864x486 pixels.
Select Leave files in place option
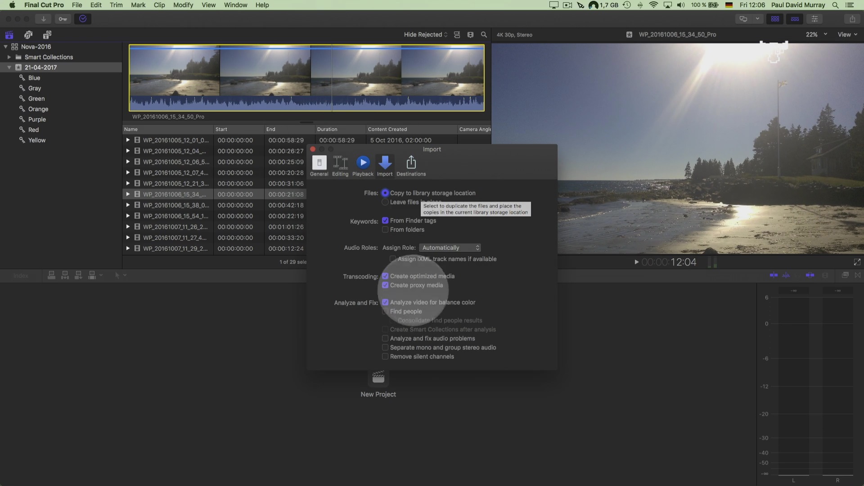[385, 202]
